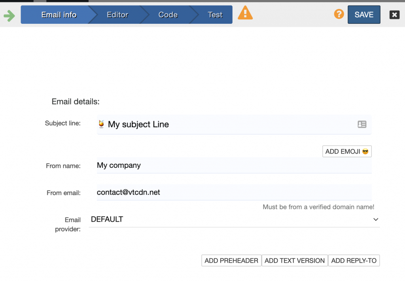Open the Test step
The width and height of the screenshot is (405, 281).
click(x=215, y=15)
